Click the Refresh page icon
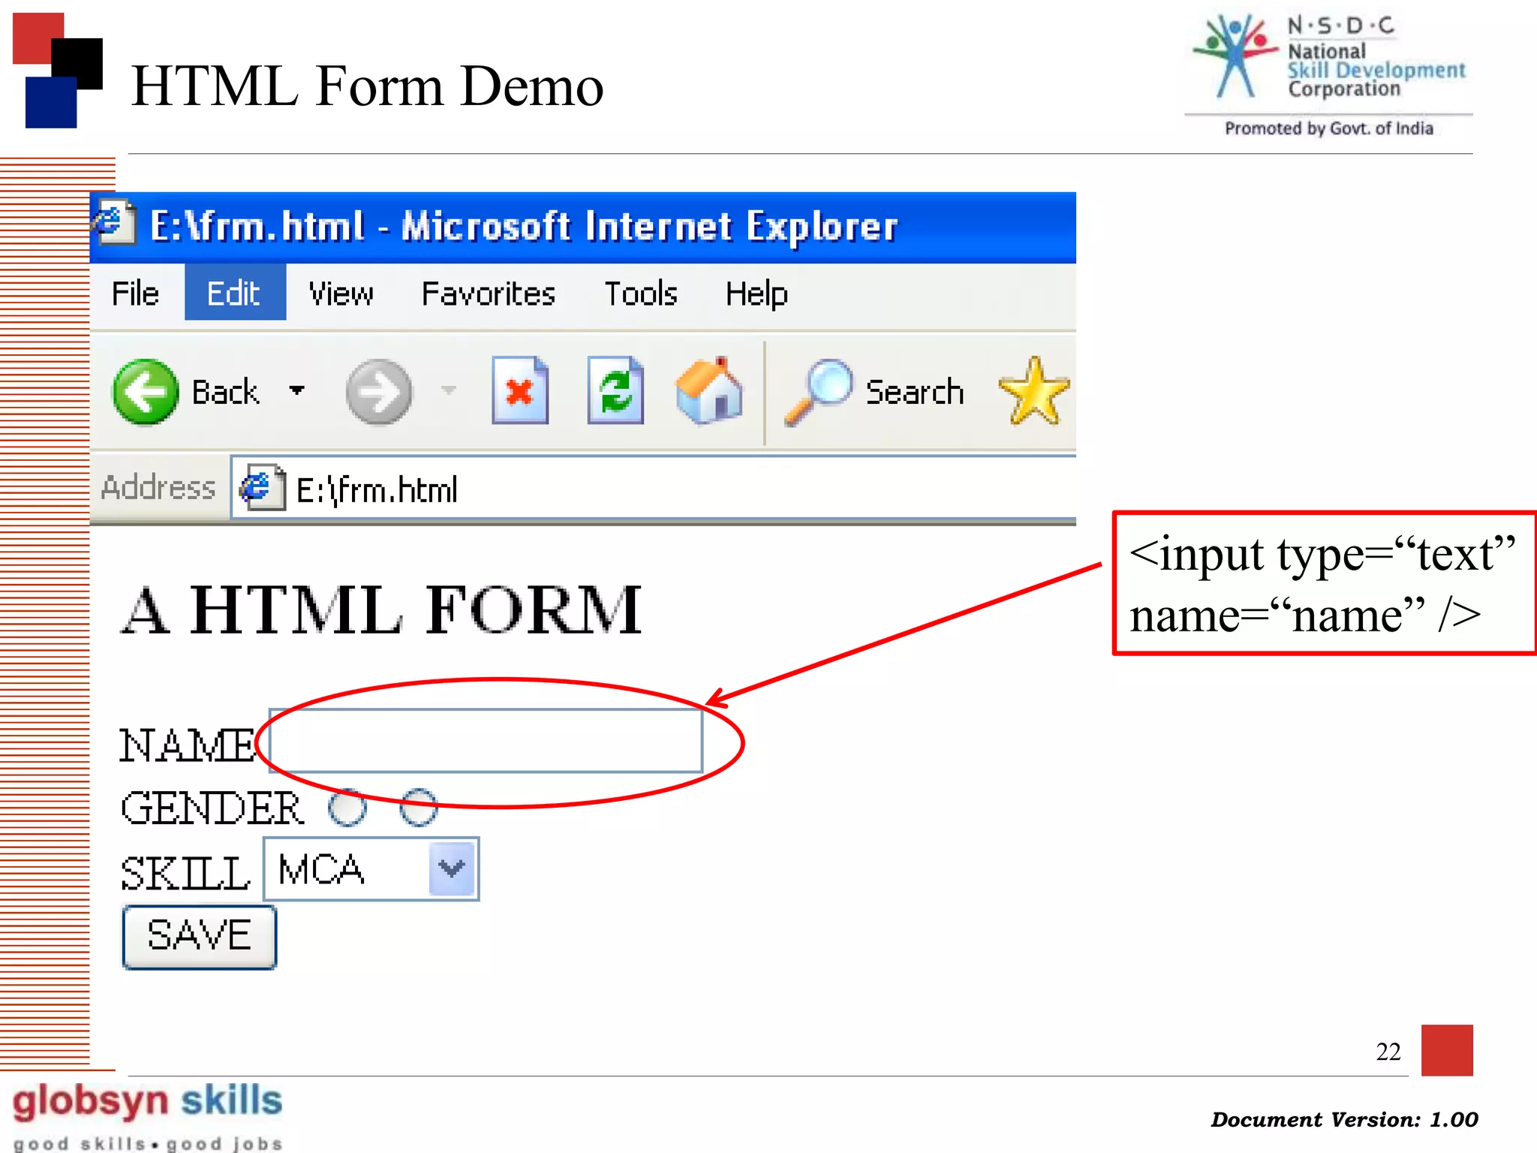 coord(615,390)
